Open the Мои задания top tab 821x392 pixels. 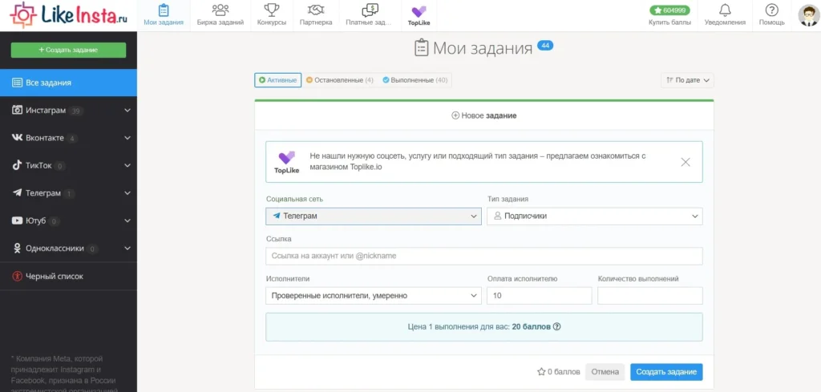click(x=164, y=15)
